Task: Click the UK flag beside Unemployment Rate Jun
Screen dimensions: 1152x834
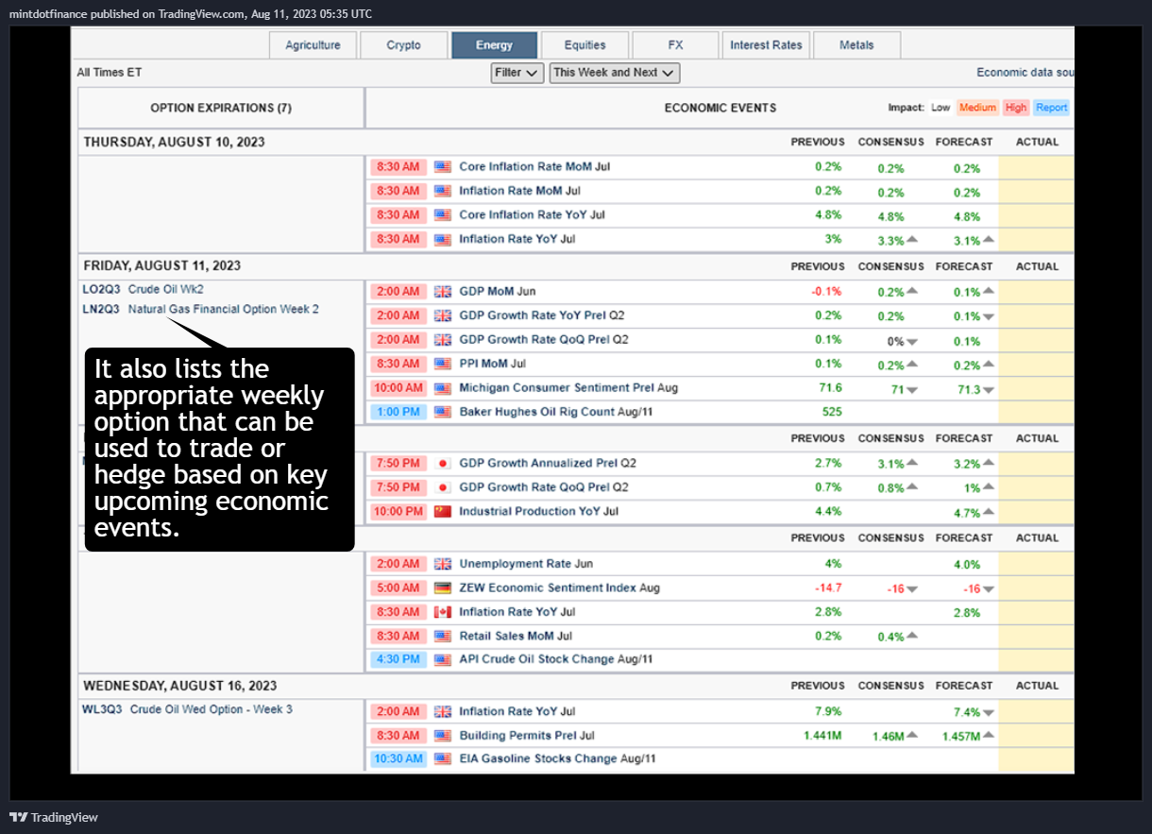Action: pyautogui.click(x=442, y=564)
